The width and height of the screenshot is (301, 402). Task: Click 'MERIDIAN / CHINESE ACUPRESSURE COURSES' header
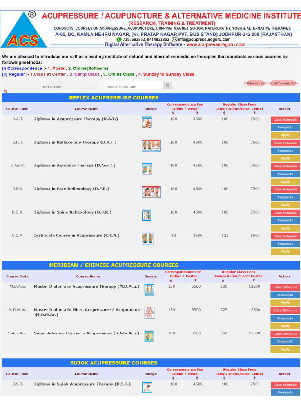pyautogui.click(x=114, y=265)
